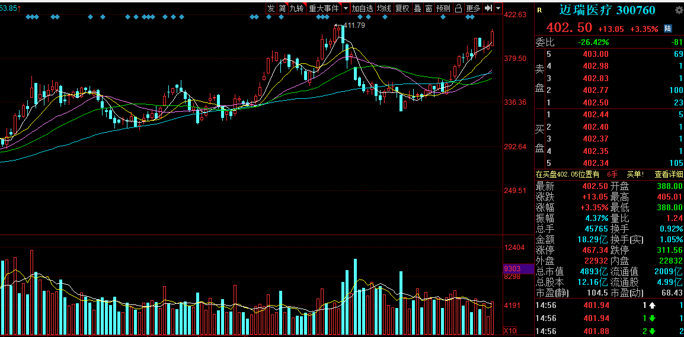Click stock name 迈瑞医疗 300760
Image resolution: width=684 pixels, height=337 pixels.
tap(608, 10)
